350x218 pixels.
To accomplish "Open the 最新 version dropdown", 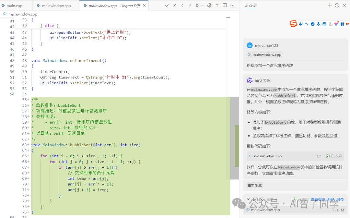I will (x=272, y=200).
